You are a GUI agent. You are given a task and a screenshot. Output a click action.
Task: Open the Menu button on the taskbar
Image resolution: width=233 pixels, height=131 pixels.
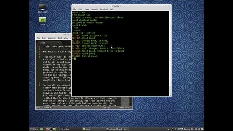(x=34, y=129)
